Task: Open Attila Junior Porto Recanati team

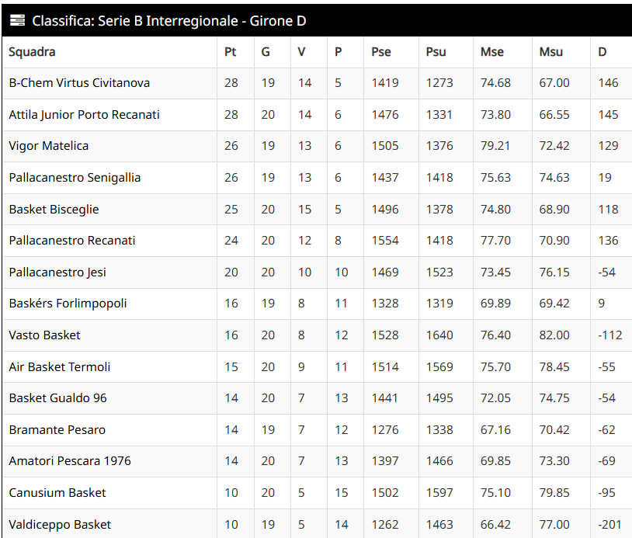Action: point(84,115)
